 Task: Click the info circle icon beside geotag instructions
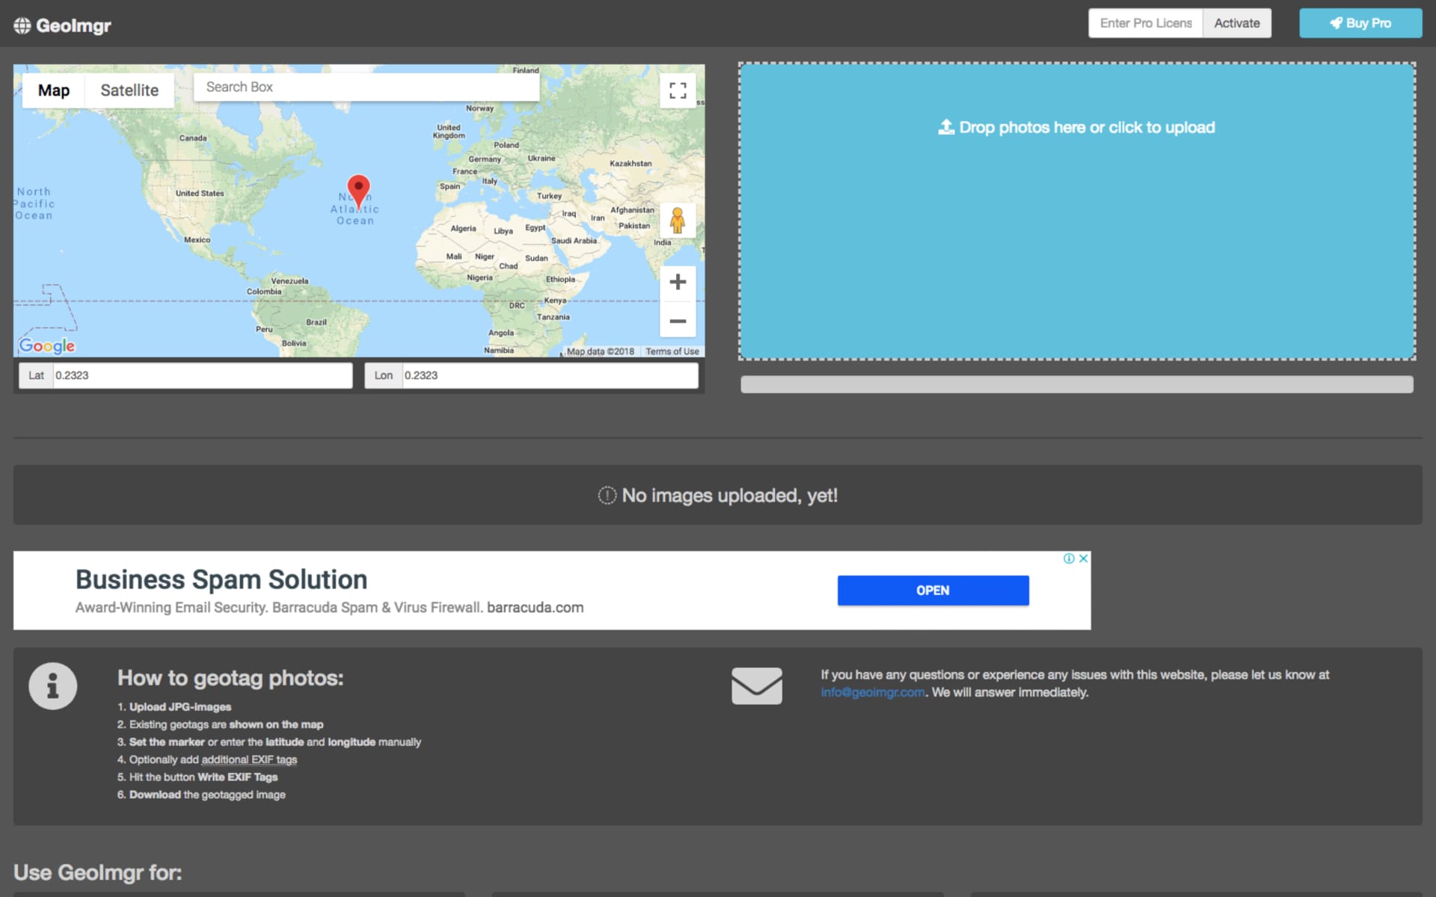[52, 685]
